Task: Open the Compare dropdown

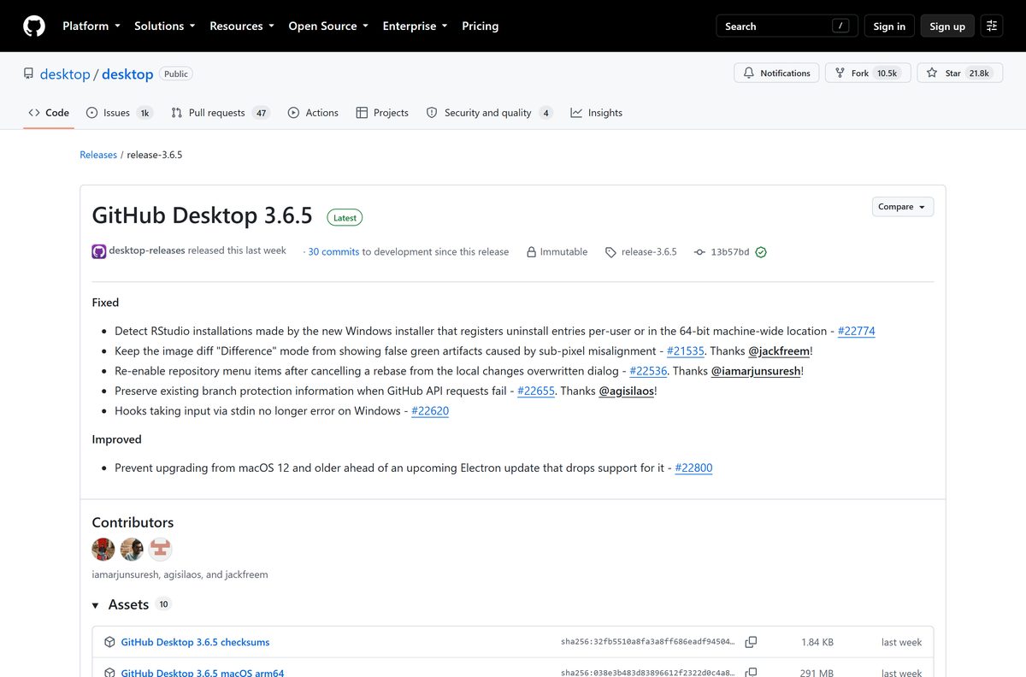Action: pos(903,207)
